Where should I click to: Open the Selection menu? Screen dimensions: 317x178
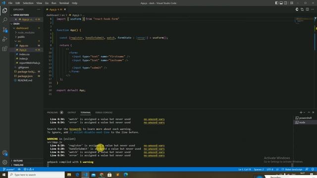tap(28, 3)
